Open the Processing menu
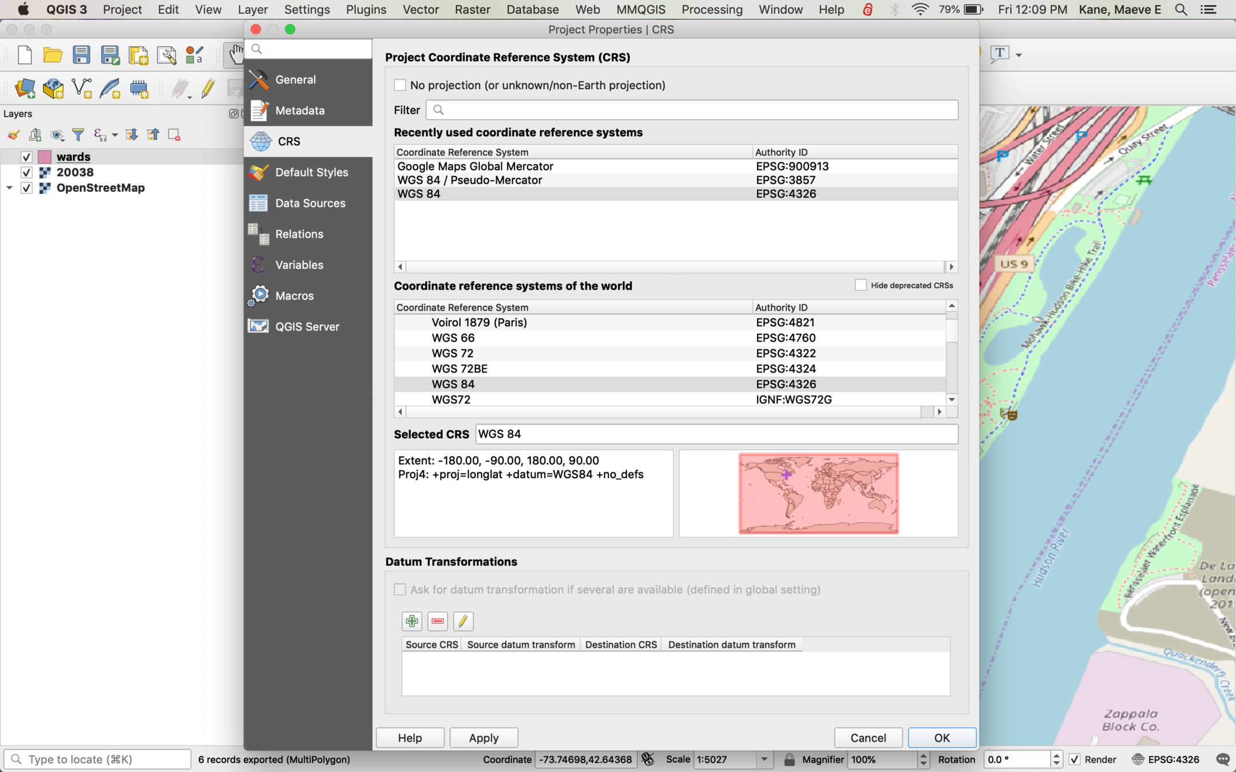1236x772 pixels. pyautogui.click(x=711, y=10)
